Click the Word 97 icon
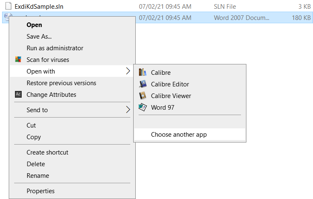 click(x=143, y=107)
